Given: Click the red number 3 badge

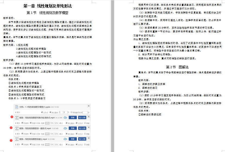Looking at the screenshot, I should [11, 117].
